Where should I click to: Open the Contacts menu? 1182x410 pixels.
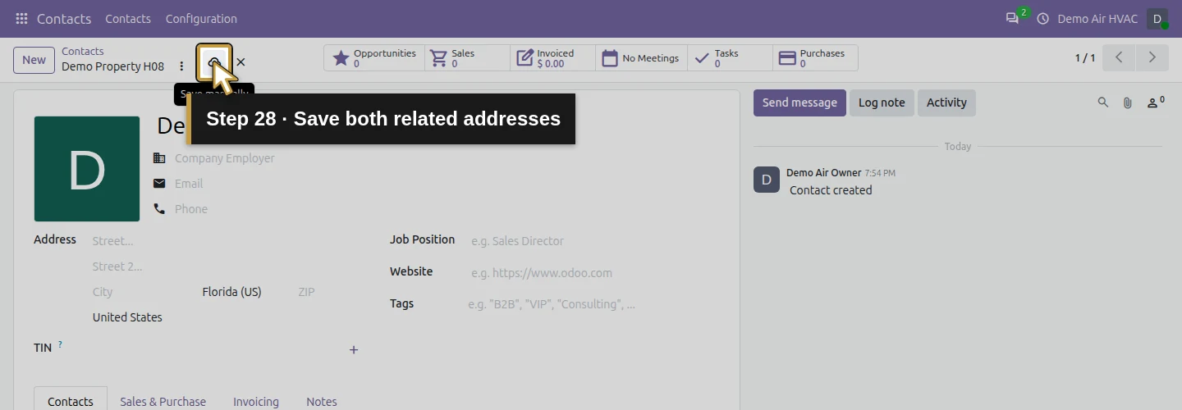[128, 18]
